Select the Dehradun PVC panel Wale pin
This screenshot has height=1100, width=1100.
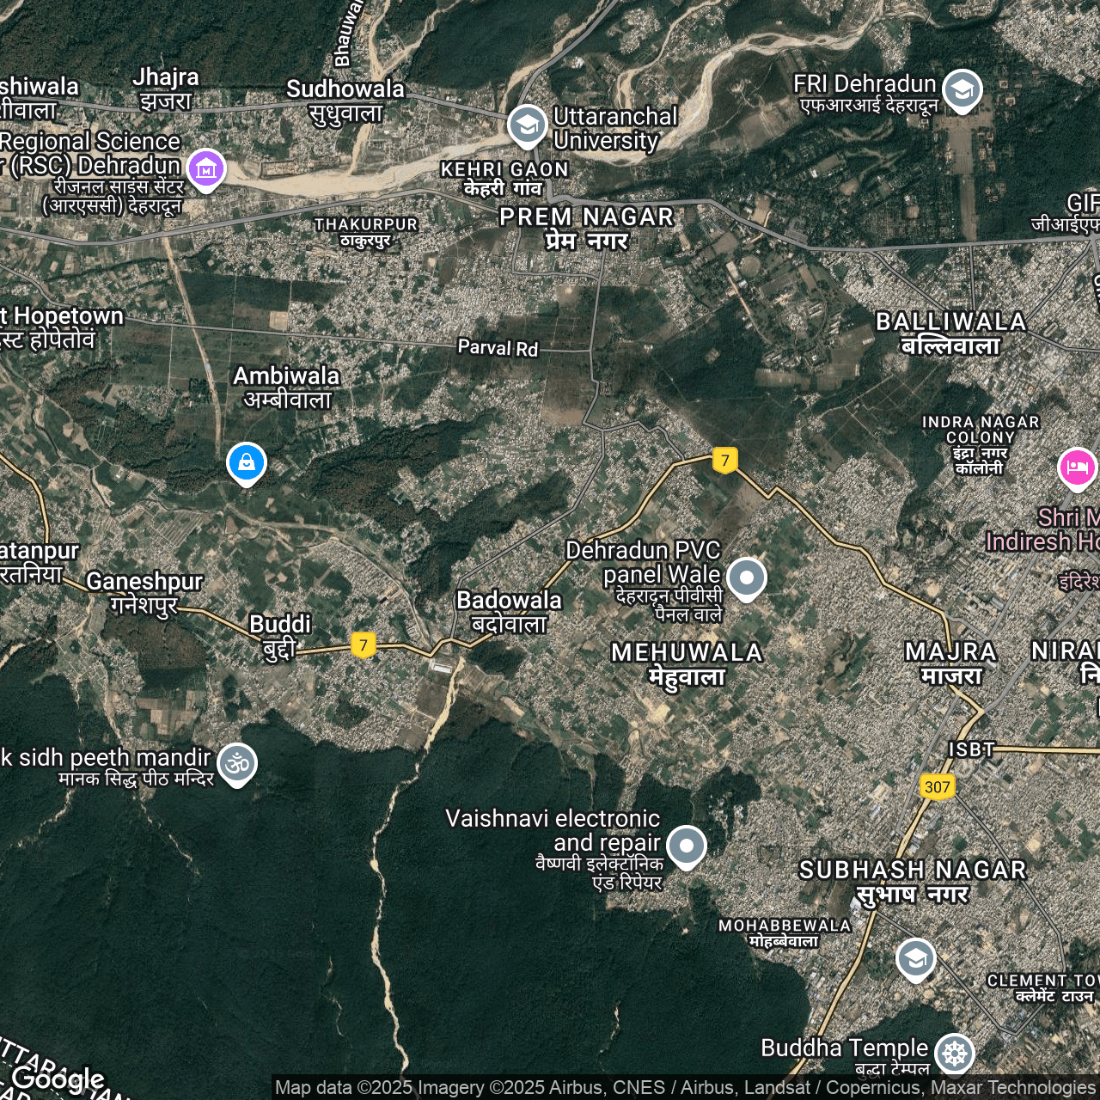pos(746,577)
